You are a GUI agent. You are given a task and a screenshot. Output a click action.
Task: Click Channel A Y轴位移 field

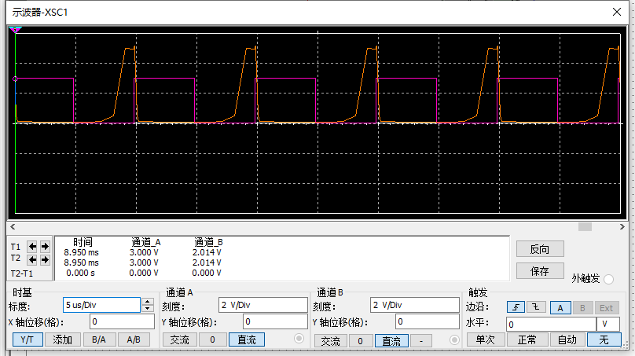pos(275,321)
